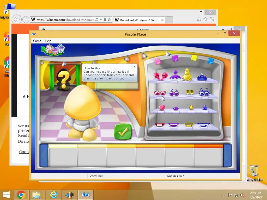Screen dimensions: 267x200
Task: Select the purple mouth
Action: click(173, 125)
